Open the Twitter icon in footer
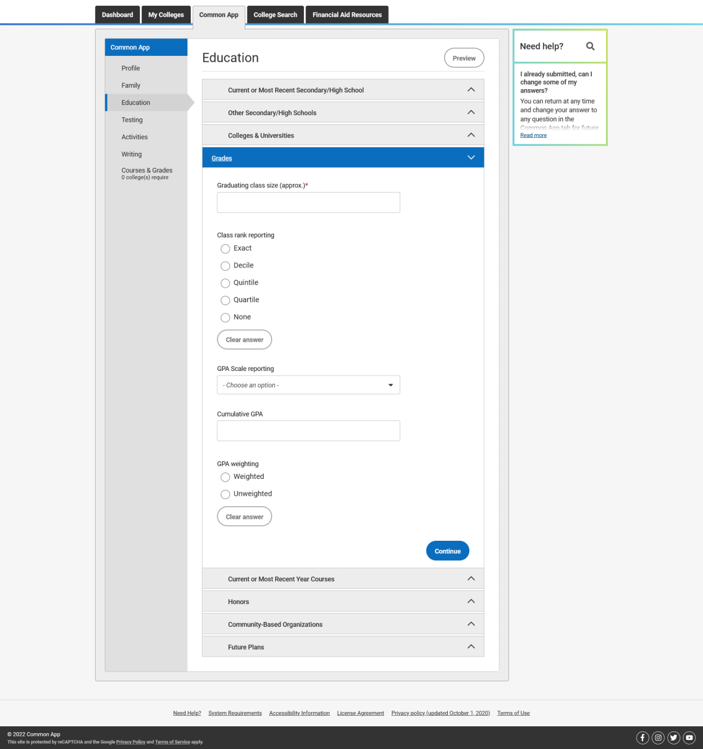The width and height of the screenshot is (703, 749). click(x=674, y=737)
